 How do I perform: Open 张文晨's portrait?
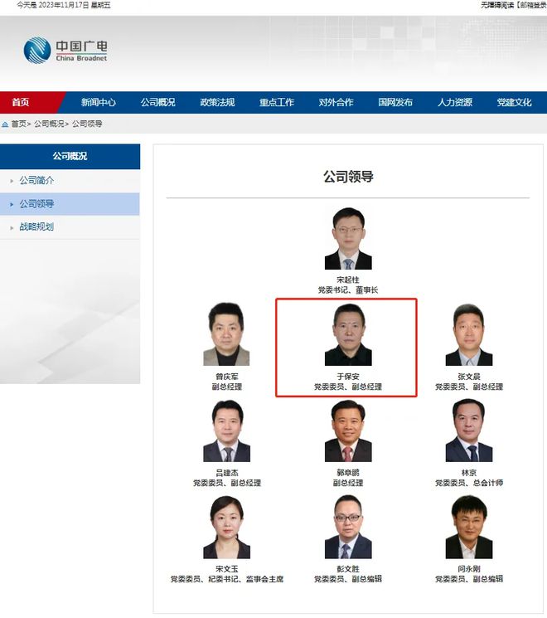pyautogui.click(x=468, y=334)
